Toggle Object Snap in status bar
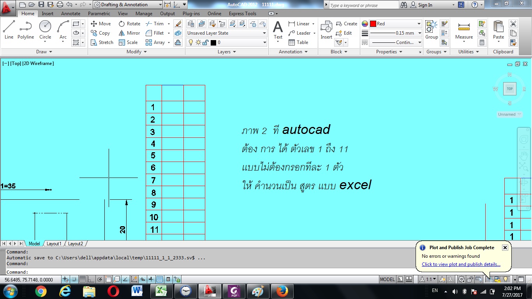The image size is (532, 299). tap(108, 279)
